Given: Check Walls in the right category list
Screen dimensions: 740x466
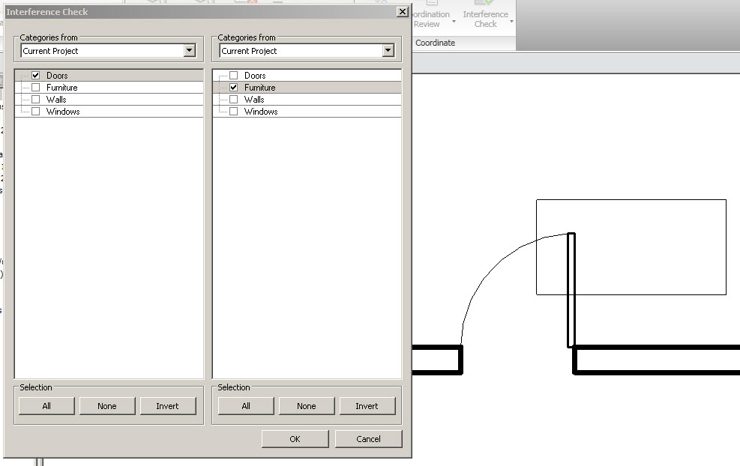Looking at the screenshot, I should pos(234,100).
